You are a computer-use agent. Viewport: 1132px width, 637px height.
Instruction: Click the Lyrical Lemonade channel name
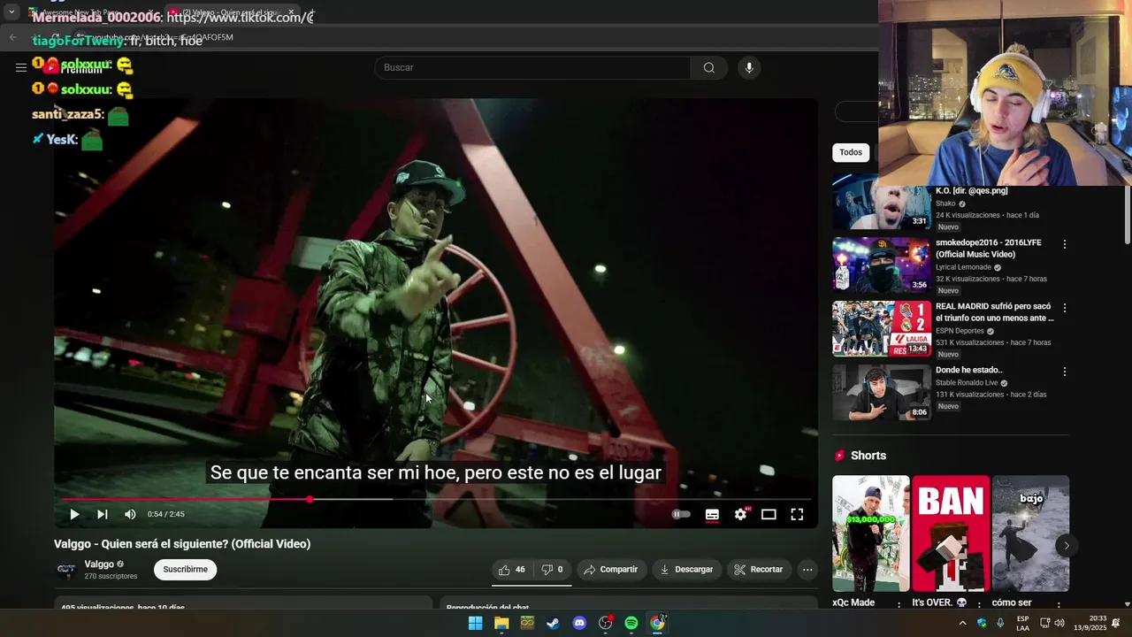(x=963, y=267)
